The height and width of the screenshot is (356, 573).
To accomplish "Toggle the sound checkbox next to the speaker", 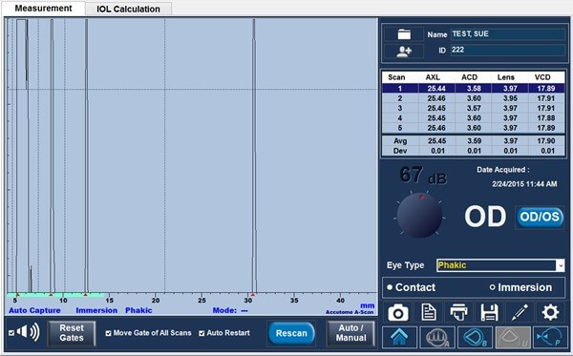I will (11, 333).
